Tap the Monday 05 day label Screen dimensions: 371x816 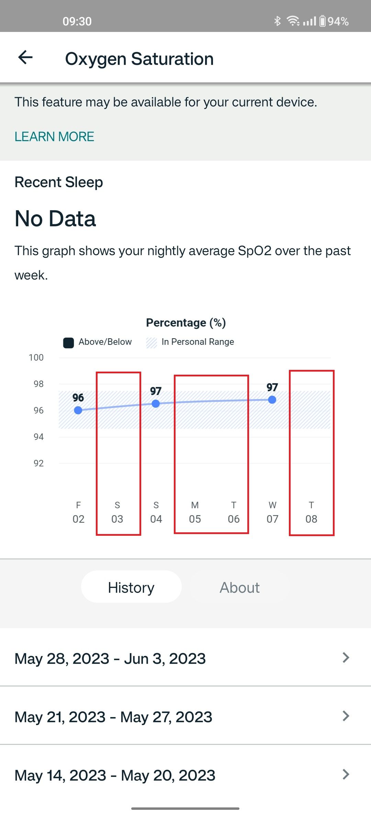195,512
